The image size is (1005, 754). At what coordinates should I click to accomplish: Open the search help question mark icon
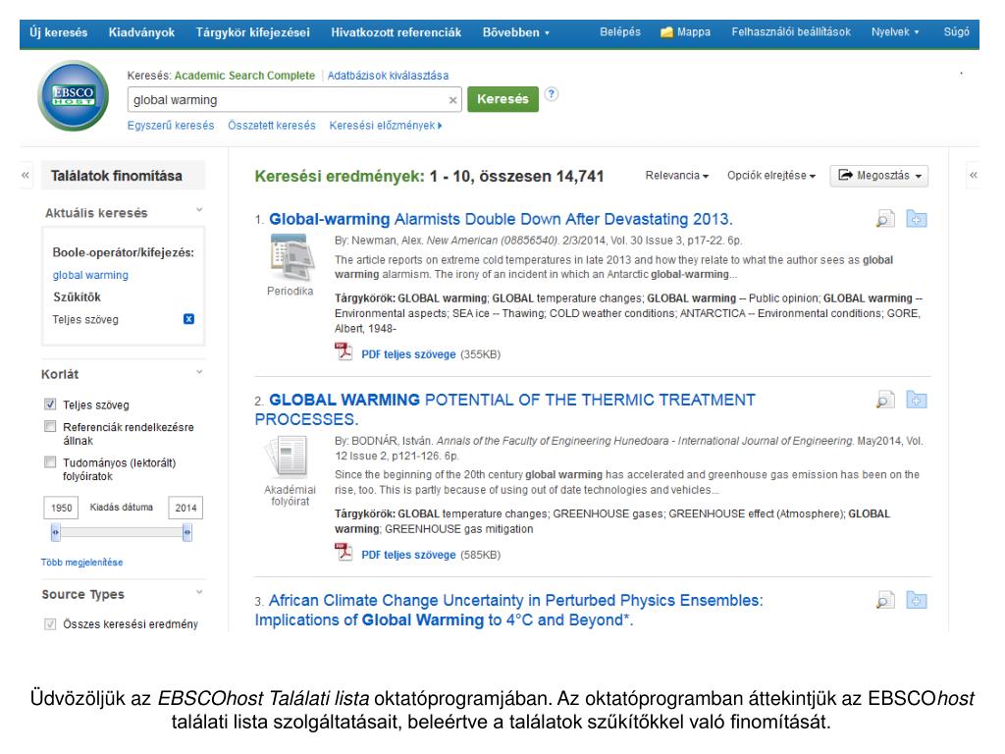(552, 94)
